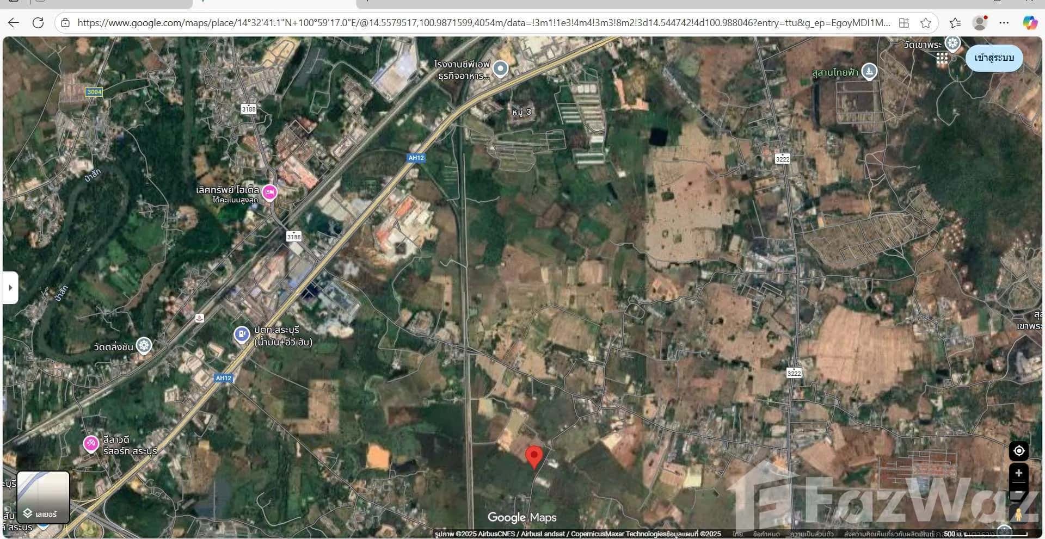Expand the left side panel arrow

(11, 287)
